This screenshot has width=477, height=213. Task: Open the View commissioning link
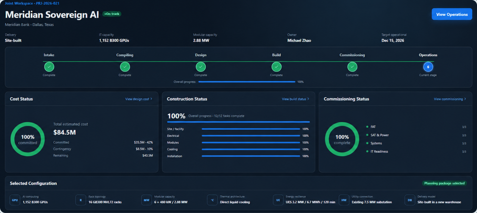tap(450, 99)
